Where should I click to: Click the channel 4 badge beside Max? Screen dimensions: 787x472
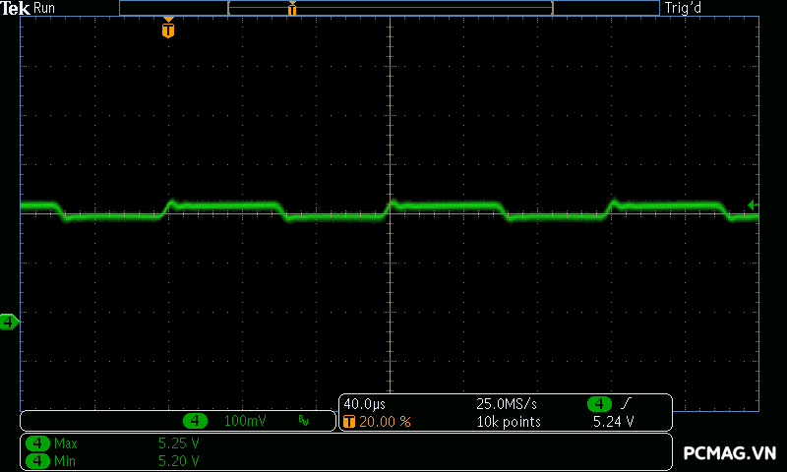point(37,443)
